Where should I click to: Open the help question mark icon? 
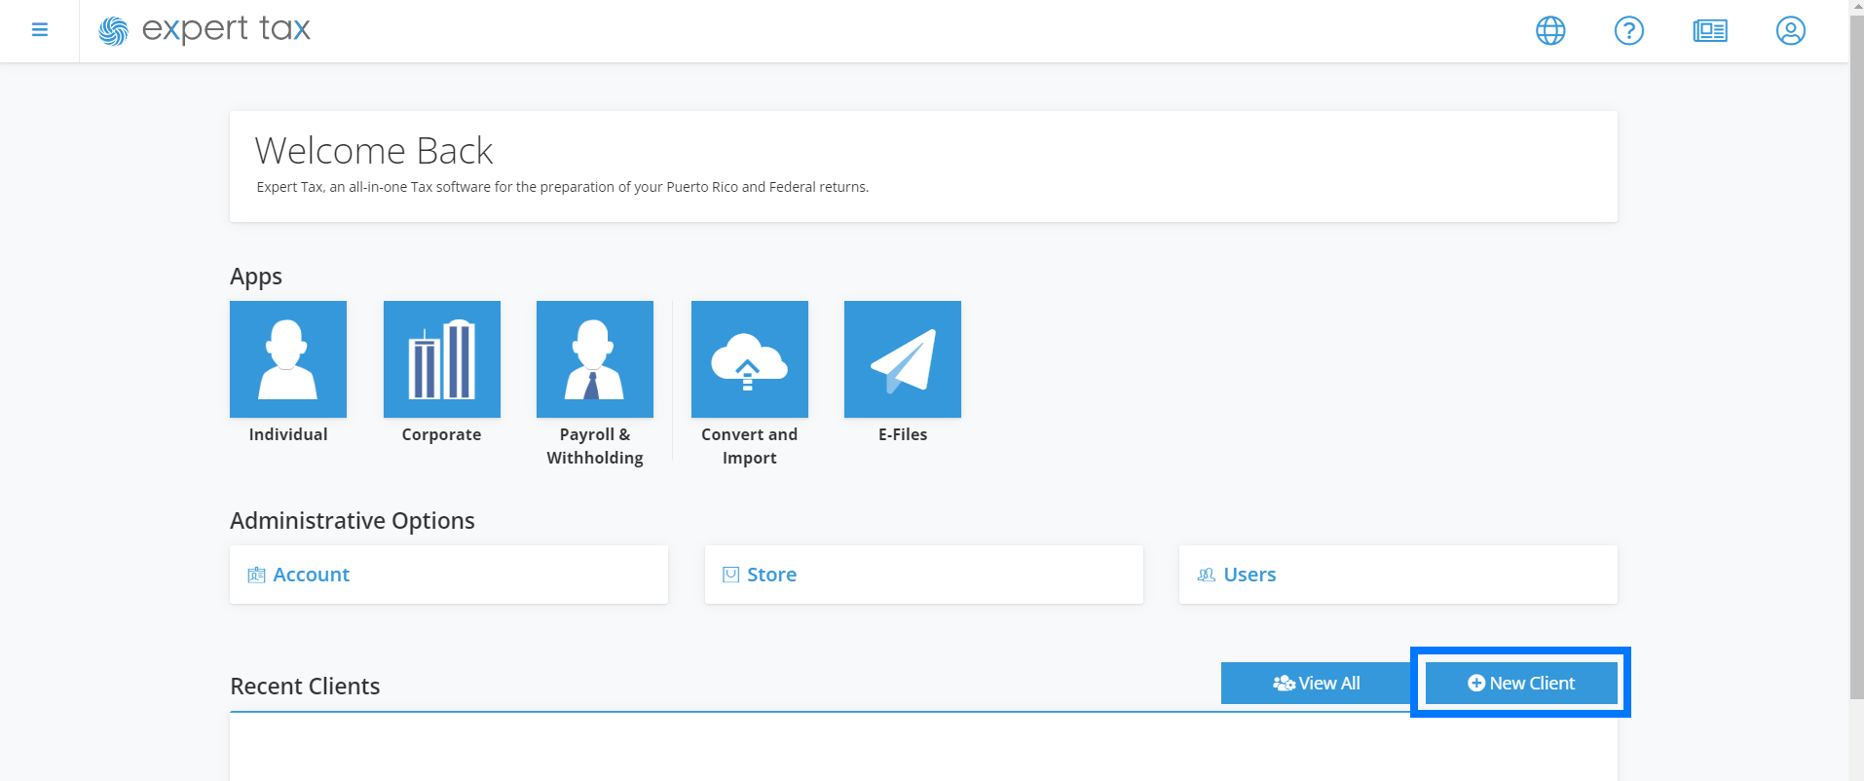pos(1629,31)
